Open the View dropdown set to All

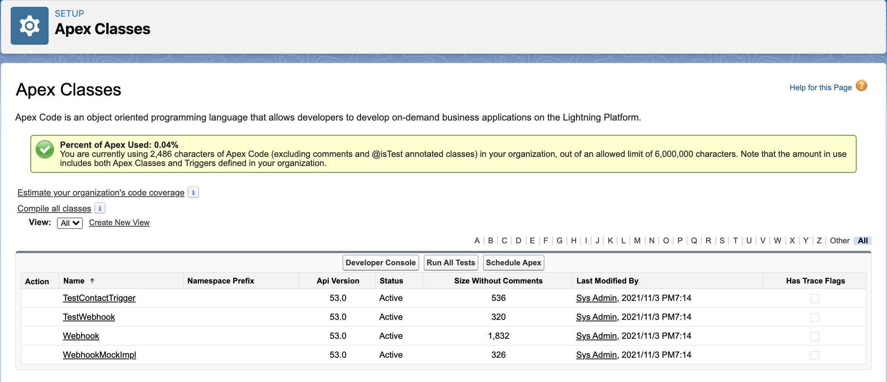click(70, 223)
